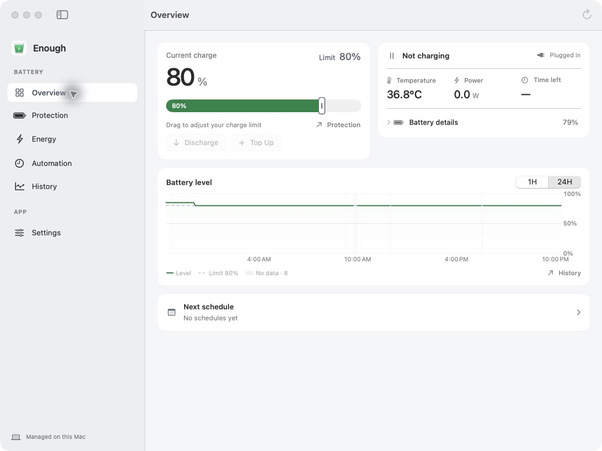Follow the Protection link under the charge bar
The image size is (602, 451).
point(338,125)
